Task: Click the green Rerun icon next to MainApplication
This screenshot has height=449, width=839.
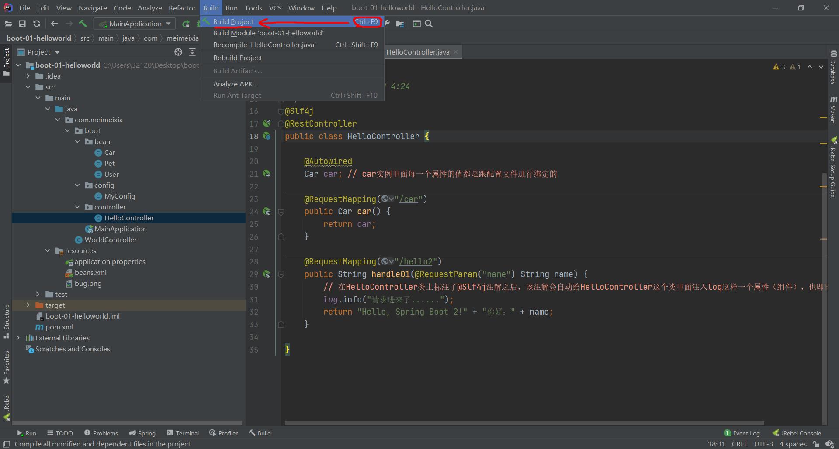Action: 186,24
